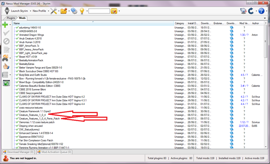
Task: Select the Mods tab
Action: pyautogui.click(x=22, y=18)
